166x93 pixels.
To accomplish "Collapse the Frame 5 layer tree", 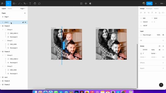I will pos(1,26).
